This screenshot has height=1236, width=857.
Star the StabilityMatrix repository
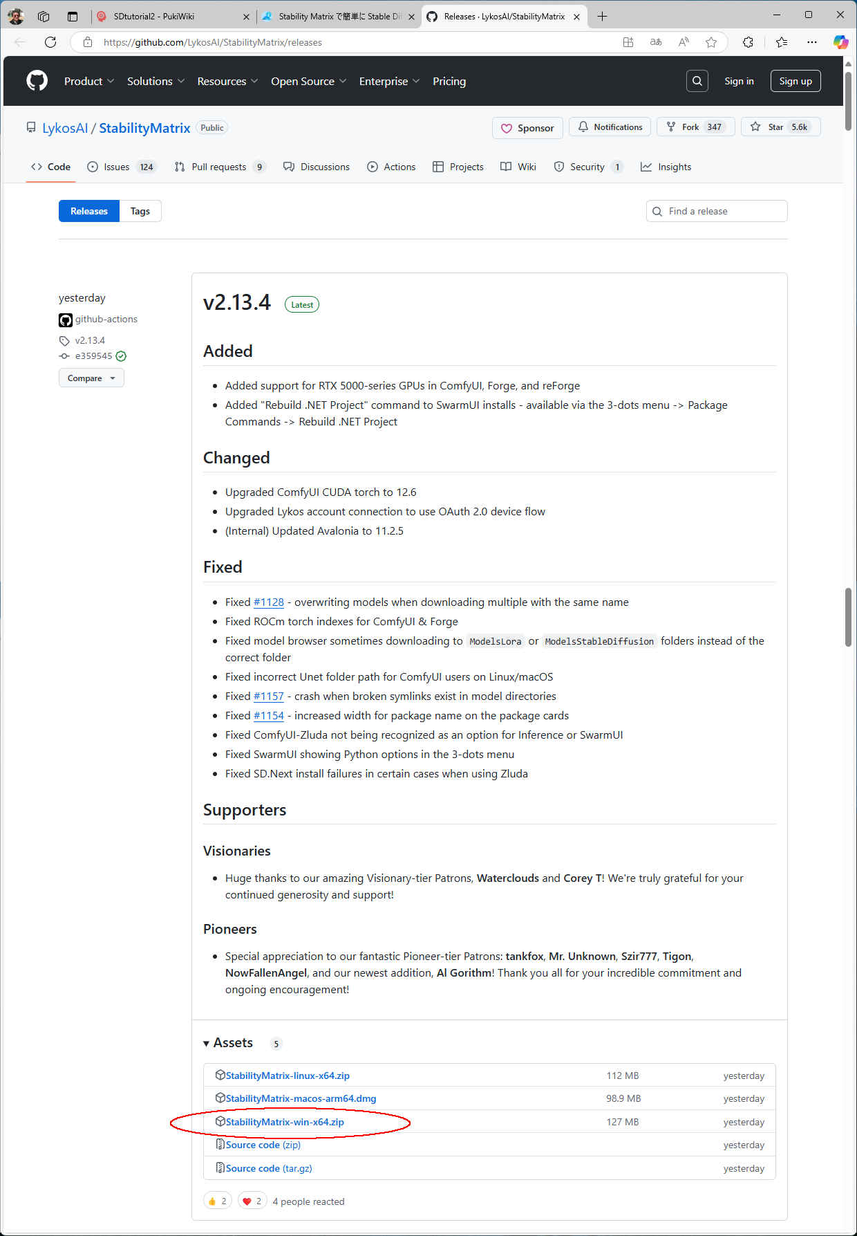780,127
